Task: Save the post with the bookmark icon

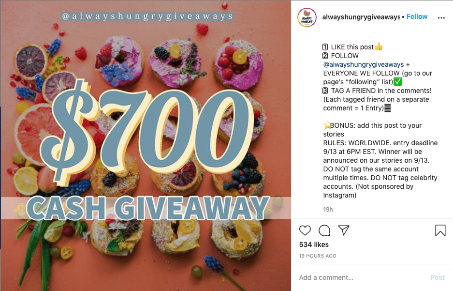Action: click(440, 230)
